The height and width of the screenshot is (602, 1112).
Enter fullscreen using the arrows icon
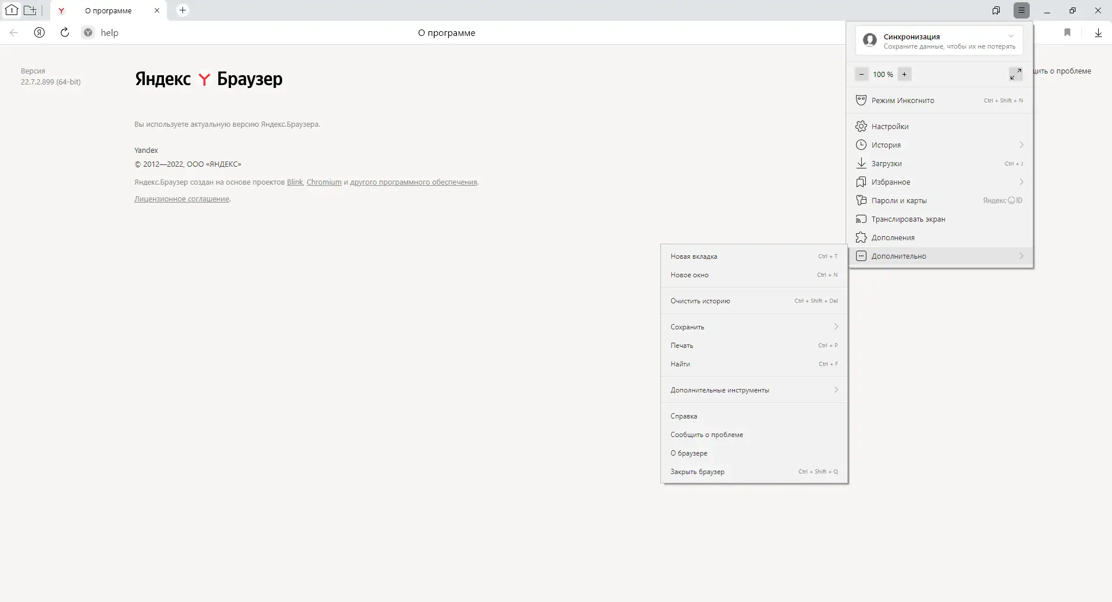(x=1016, y=74)
